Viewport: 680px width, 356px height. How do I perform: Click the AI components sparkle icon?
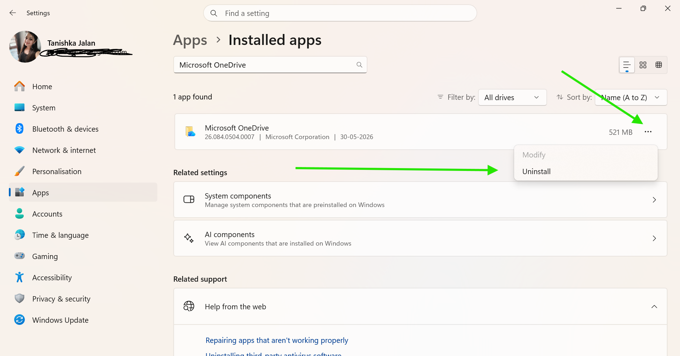(189, 238)
